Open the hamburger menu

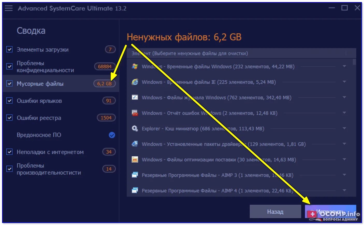(x=9, y=8)
